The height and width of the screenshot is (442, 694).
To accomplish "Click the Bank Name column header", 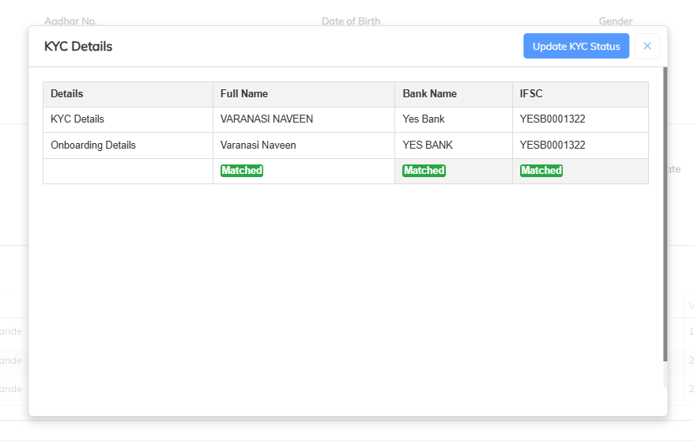I will 430,93.
